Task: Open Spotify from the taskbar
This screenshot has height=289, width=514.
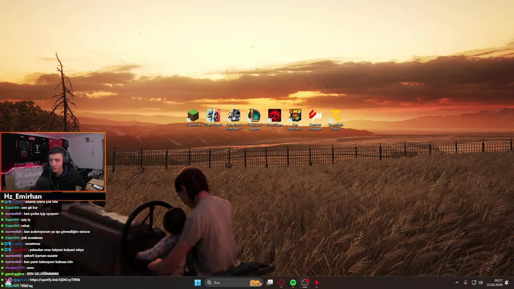Action: click(293, 283)
